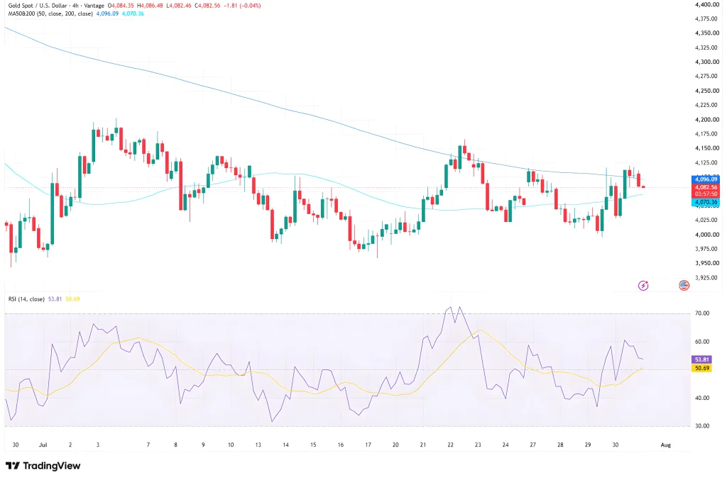Click the 4,400.00 price axis label

[706, 5]
